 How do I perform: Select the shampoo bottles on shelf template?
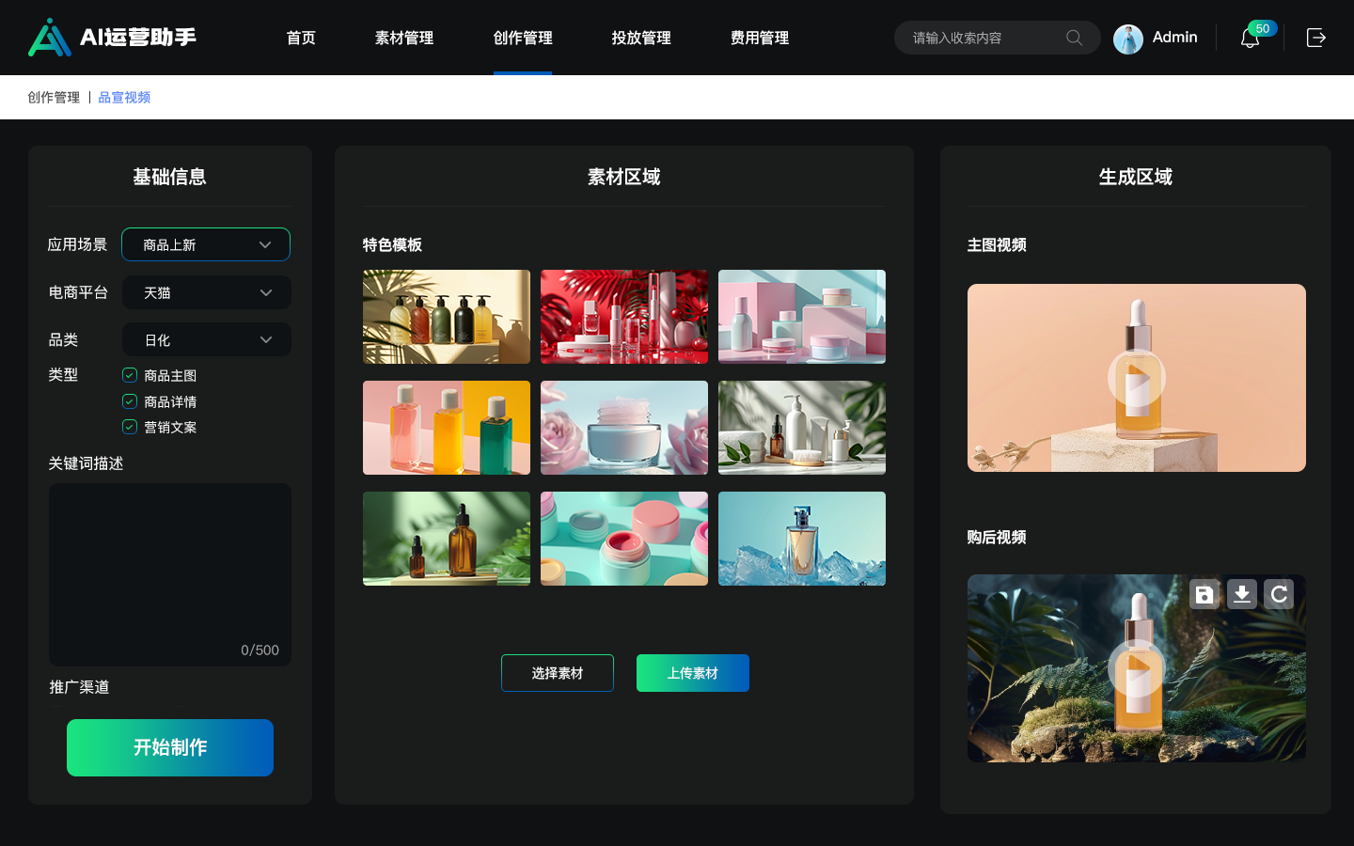pyautogui.click(x=447, y=317)
